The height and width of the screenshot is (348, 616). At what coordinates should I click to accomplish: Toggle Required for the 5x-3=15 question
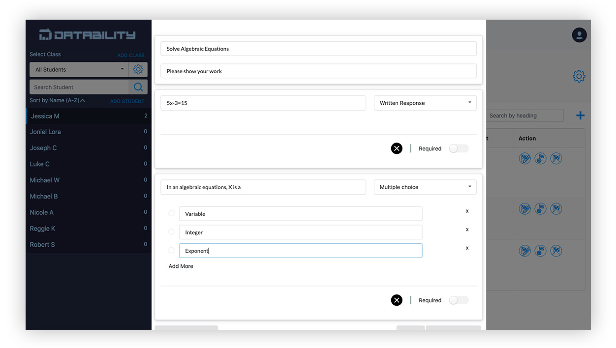click(x=459, y=148)
